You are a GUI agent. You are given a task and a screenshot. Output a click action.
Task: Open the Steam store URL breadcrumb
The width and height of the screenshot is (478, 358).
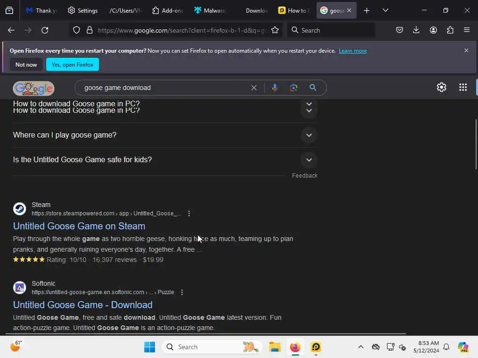[106, 213]
